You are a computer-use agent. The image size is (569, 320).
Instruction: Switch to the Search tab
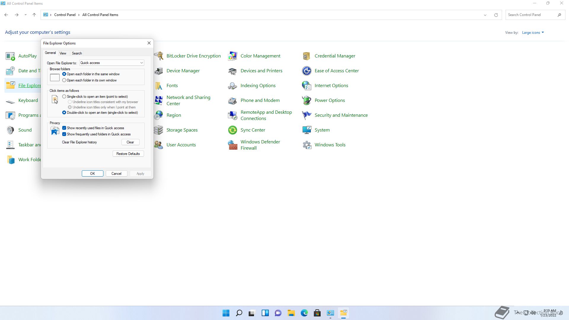point(77,53)
